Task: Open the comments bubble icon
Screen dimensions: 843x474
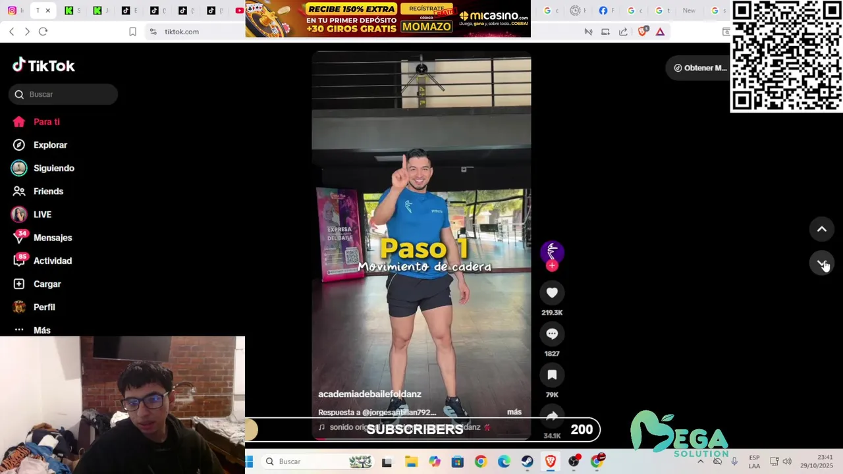Action: (552, 334)
